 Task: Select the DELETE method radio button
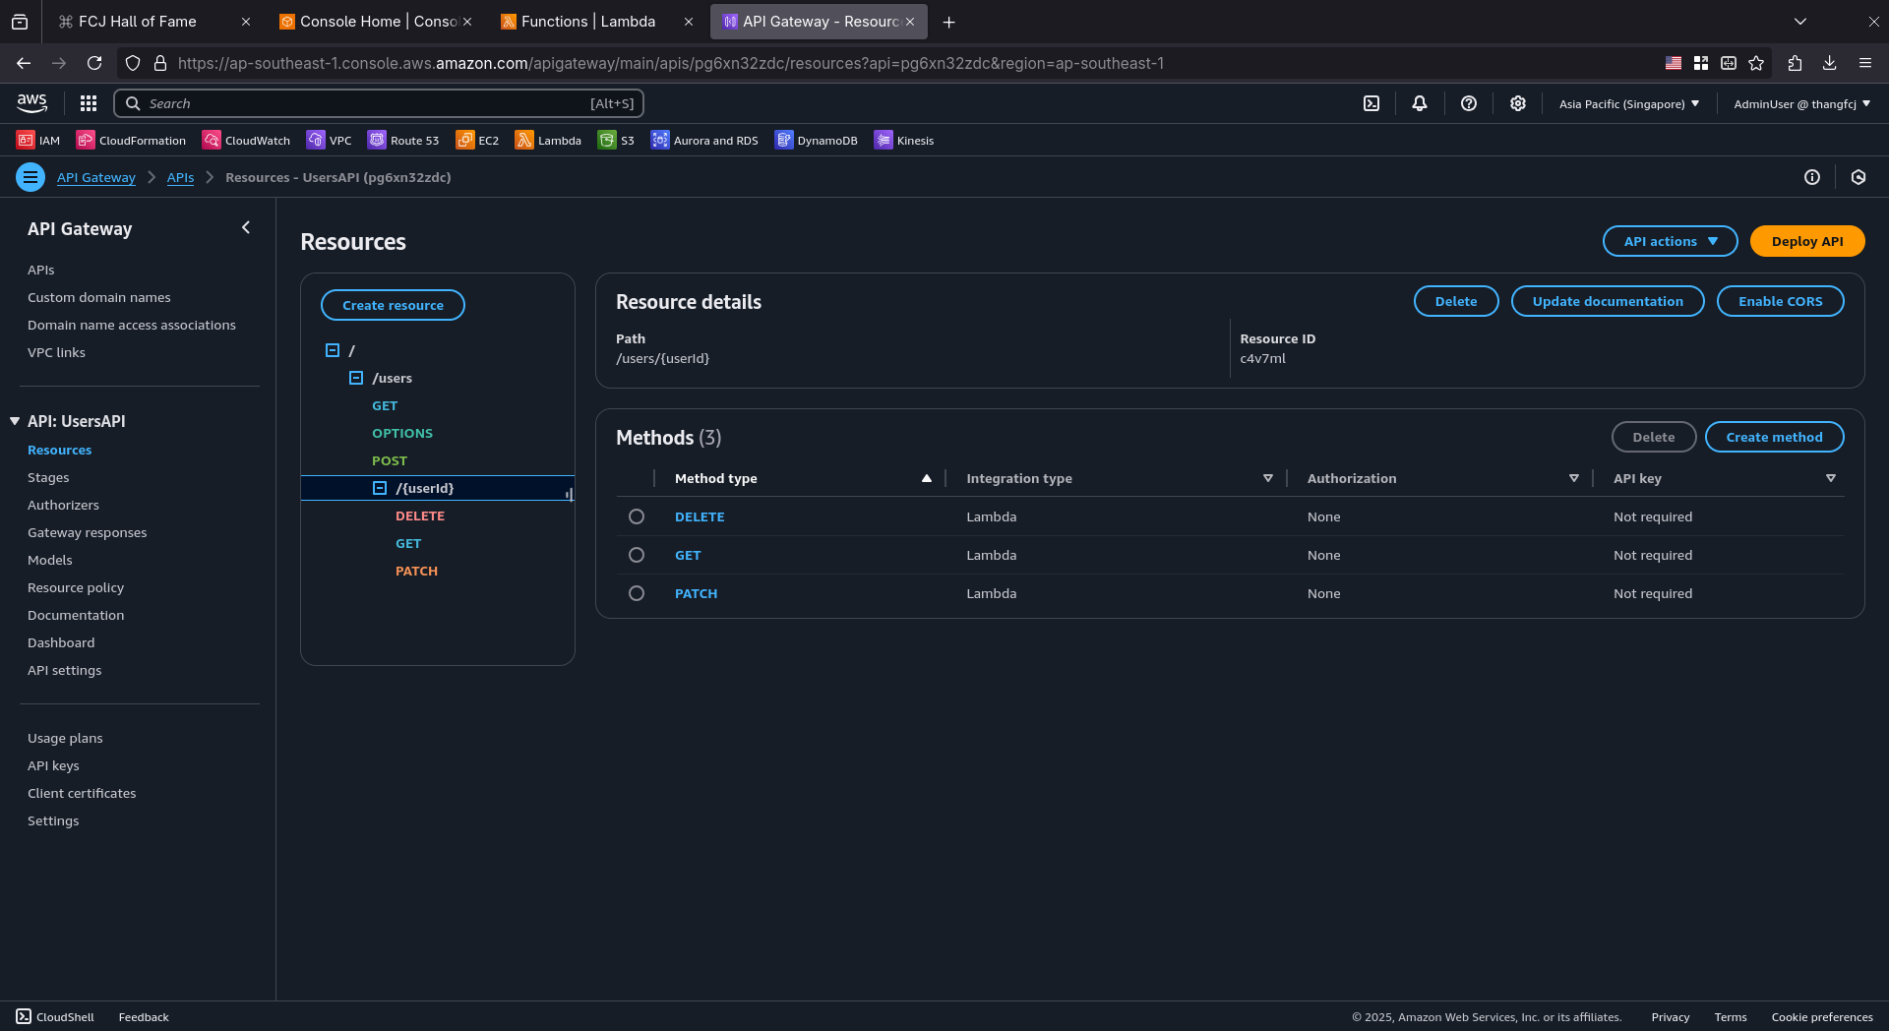pyautogui.click(x=637, y=516)
